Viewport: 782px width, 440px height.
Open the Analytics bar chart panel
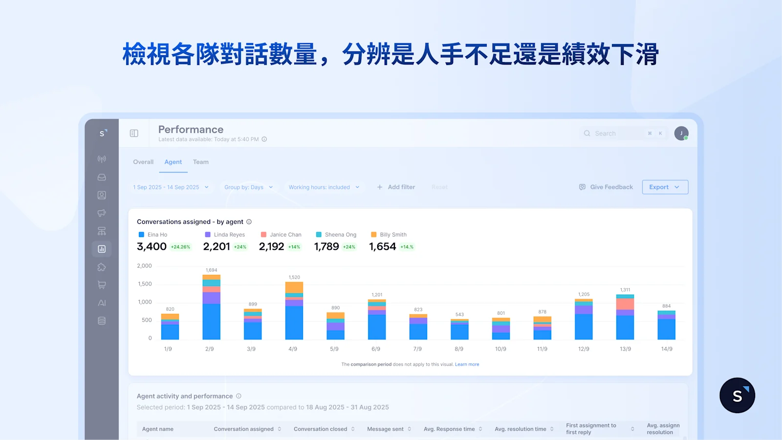[102, 249]
